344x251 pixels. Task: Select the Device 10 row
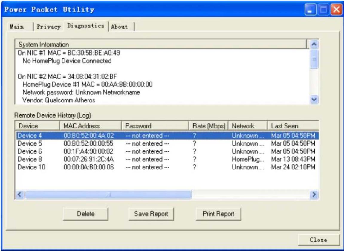(167, 167)
